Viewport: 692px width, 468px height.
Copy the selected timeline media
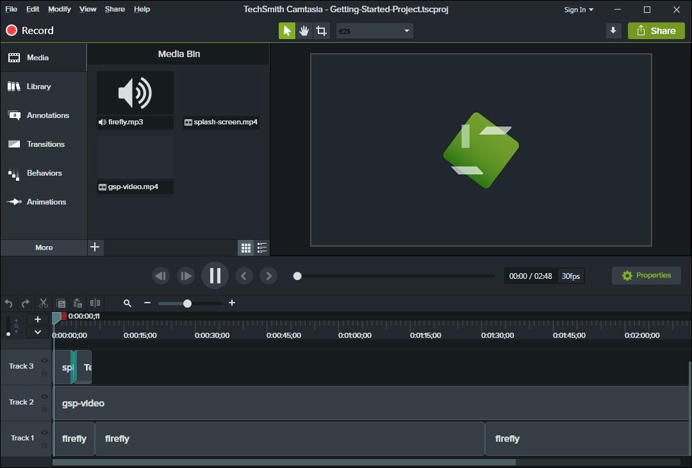(61, 303)
